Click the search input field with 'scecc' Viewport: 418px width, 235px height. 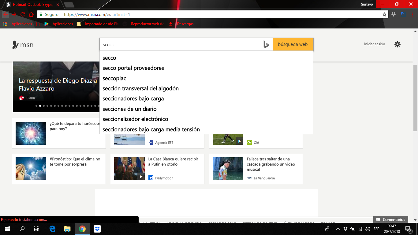[x=181, y=45]
